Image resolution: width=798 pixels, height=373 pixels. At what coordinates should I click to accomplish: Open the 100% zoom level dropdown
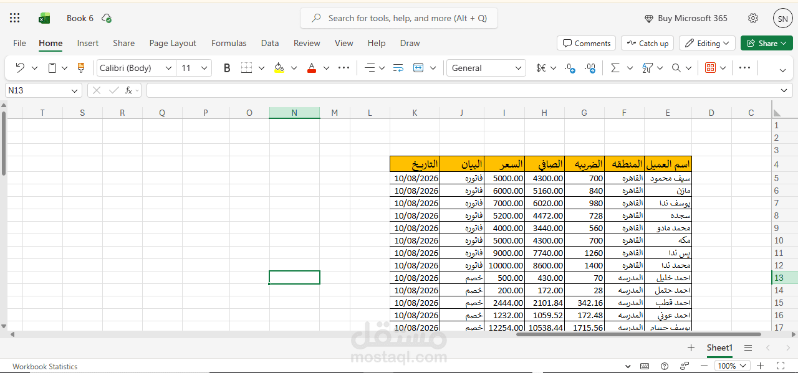744,366
